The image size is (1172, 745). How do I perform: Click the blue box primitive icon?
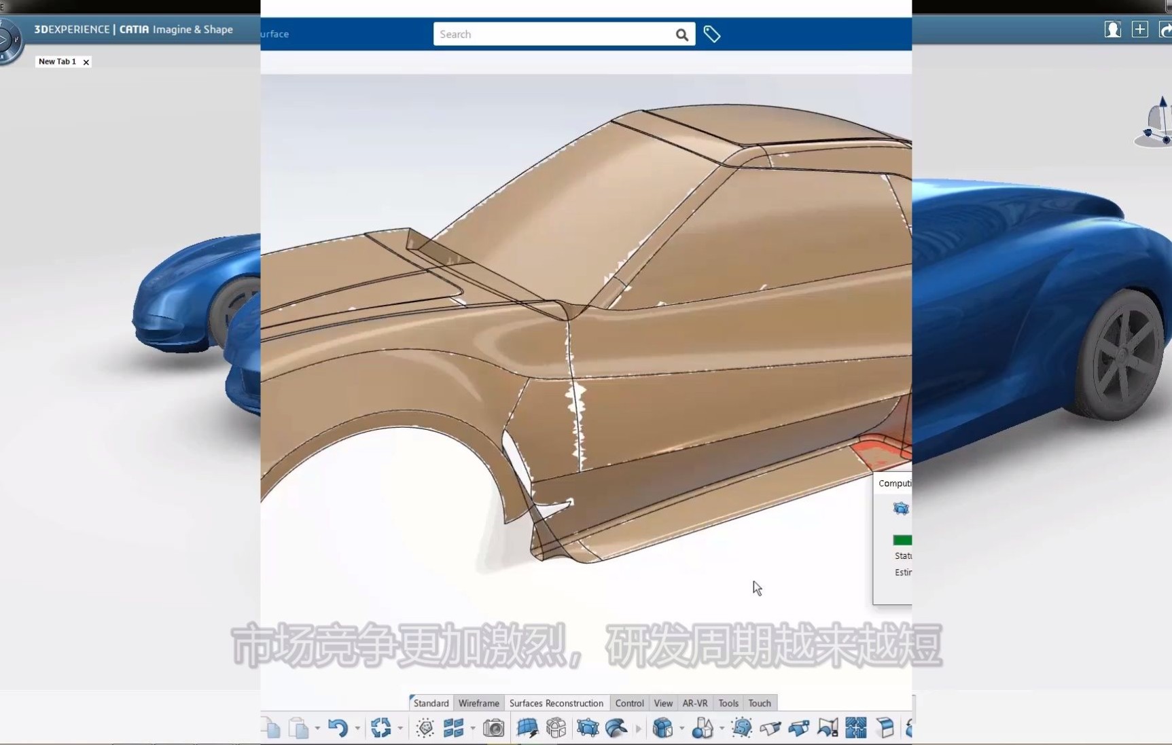click(x=662, y=728)
